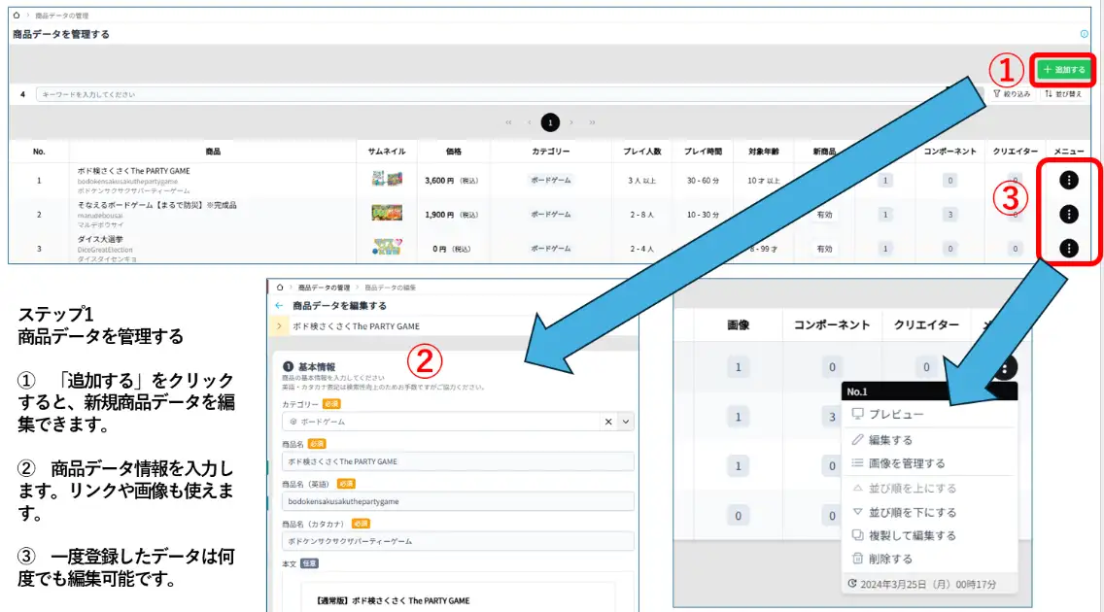Click the info icon at top right

point(1085,34)
